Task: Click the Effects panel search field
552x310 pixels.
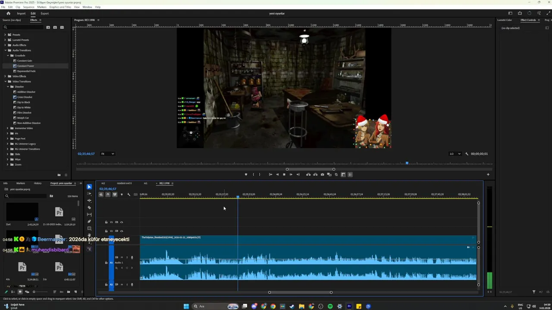Action: coord(23,27)
